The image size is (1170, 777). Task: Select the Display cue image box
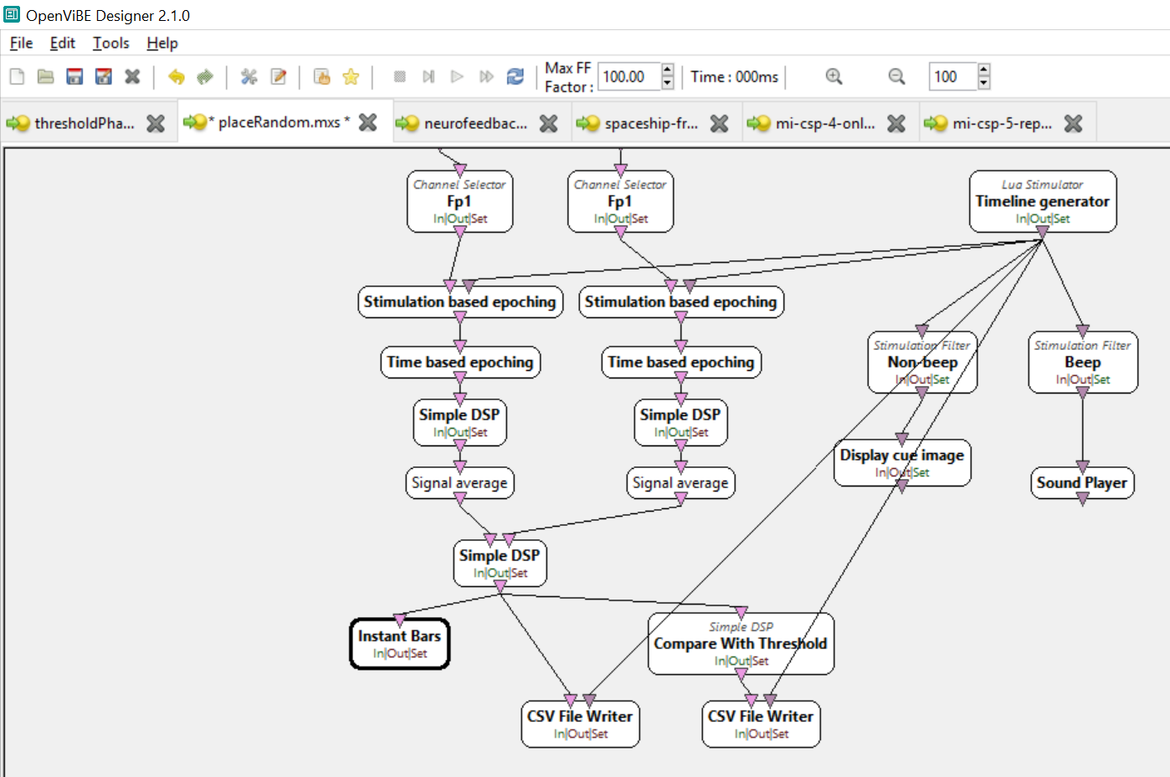coord(902,463)
